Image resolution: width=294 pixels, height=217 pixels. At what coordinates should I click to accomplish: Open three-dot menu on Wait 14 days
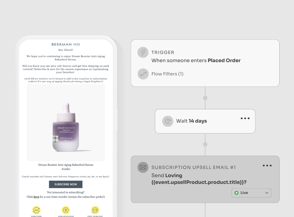[x=245, y=118]
